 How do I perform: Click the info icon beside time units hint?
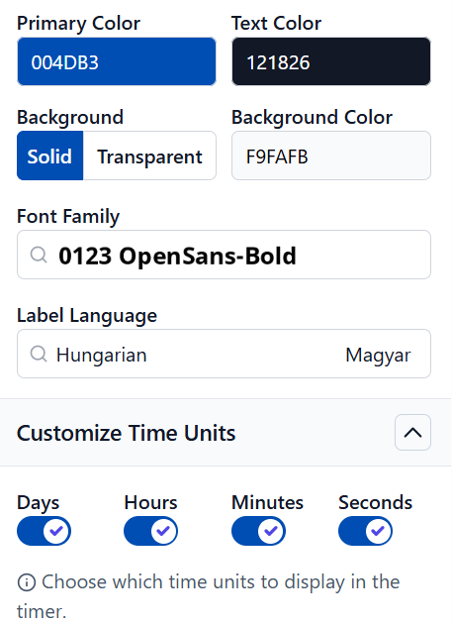pyautogui.click(x=27, y=582)
